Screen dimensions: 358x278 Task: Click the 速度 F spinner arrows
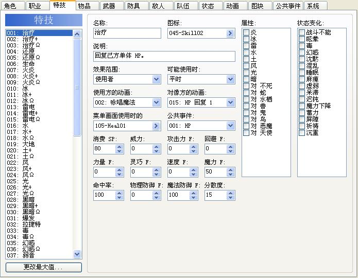click(193, 172)
